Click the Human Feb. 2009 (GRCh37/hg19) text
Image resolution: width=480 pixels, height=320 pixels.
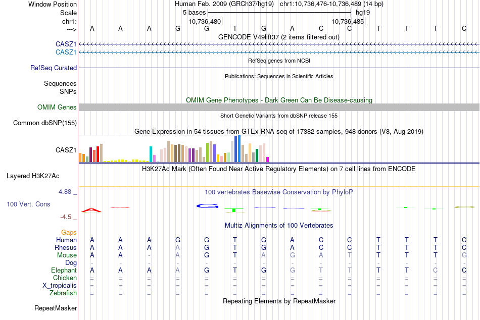click(x=224, y=4)
